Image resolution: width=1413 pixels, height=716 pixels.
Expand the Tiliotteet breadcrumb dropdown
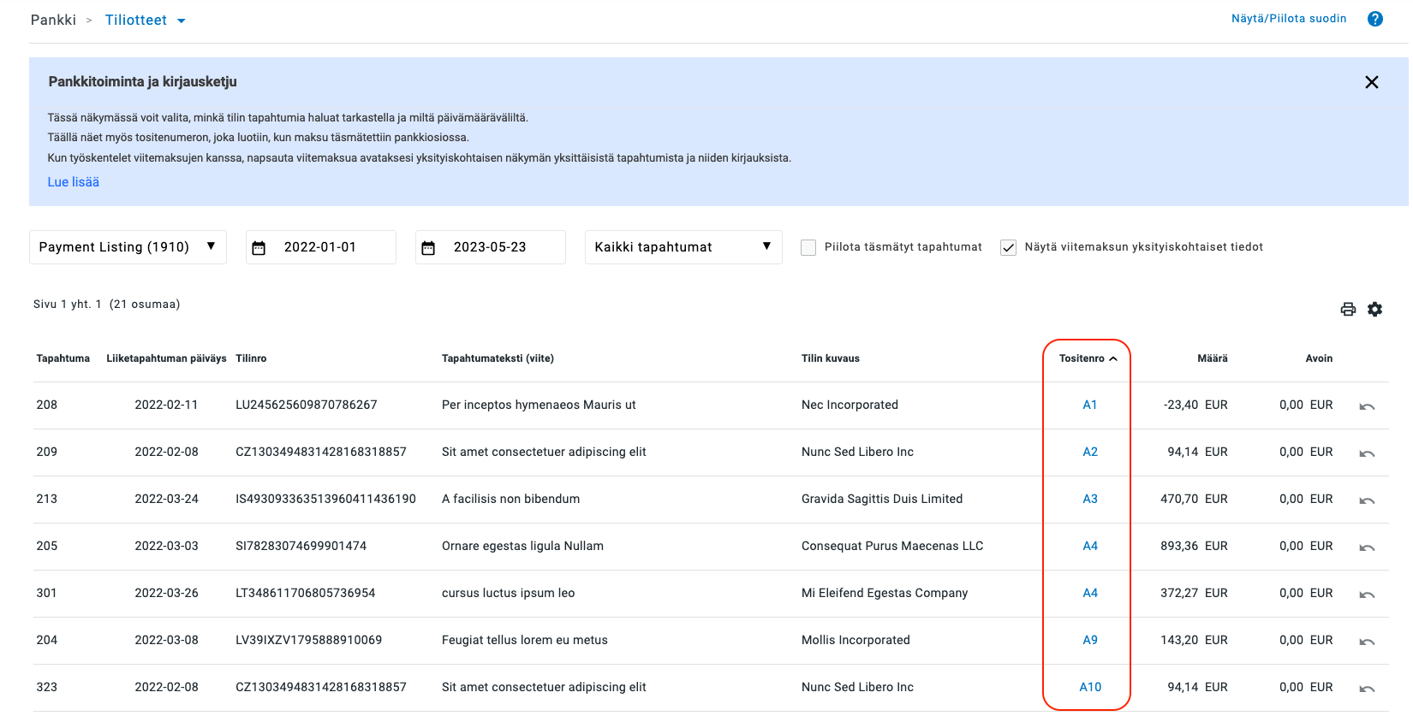point(181,21)
